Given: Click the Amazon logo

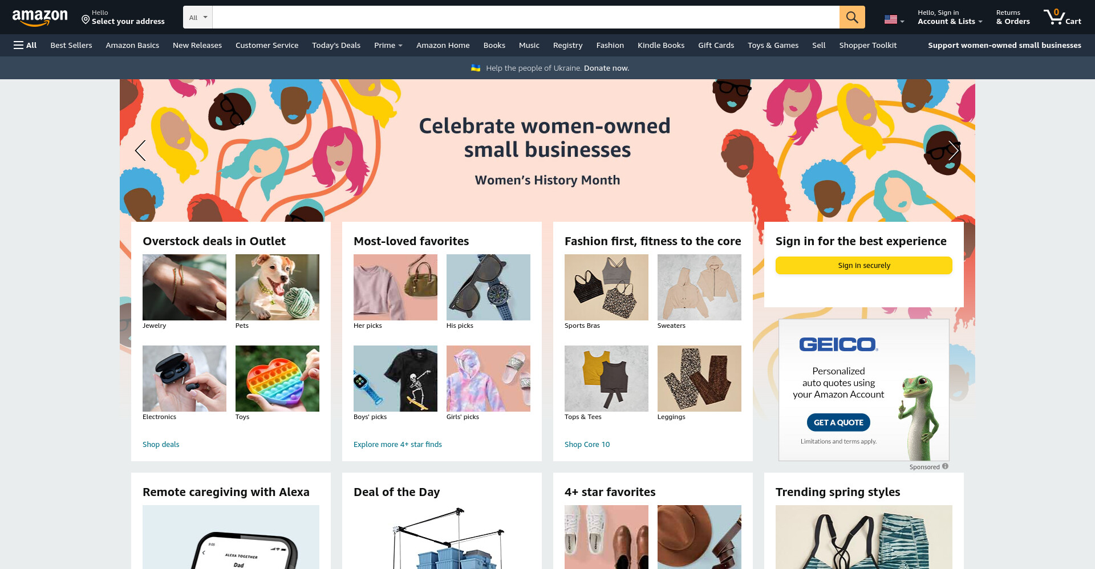Looking at the screenshot, I should tap(40, 18).
